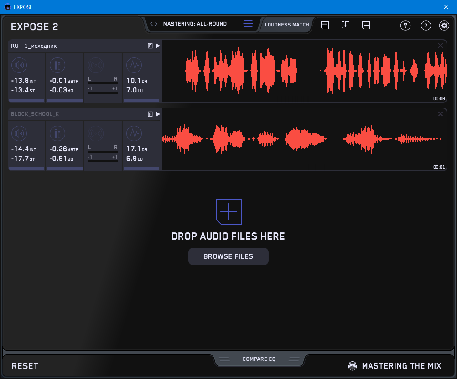This screenshot has height=379, width=457.
Task: Open the preset list hamburger menu
Action: coord(248,24)
